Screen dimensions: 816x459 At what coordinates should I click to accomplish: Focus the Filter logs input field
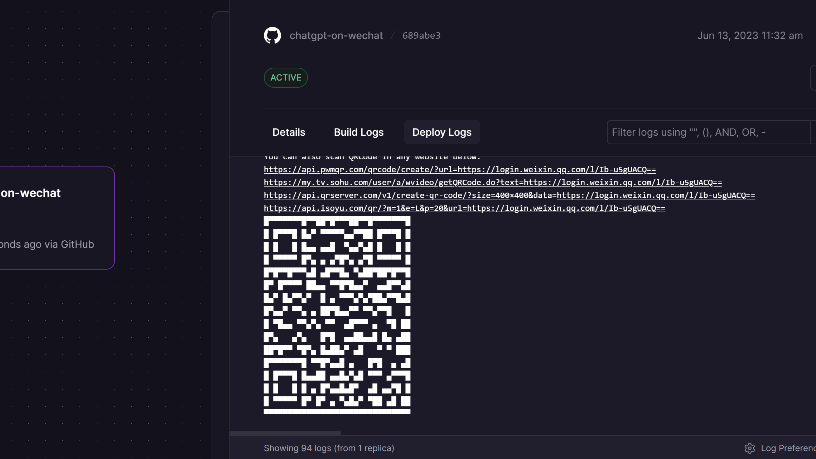click(x=709, y=132)
